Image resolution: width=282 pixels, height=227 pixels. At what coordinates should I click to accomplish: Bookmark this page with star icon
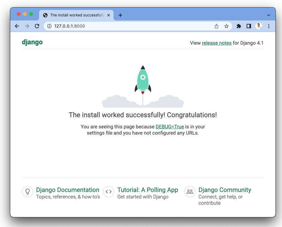[226, 26]
